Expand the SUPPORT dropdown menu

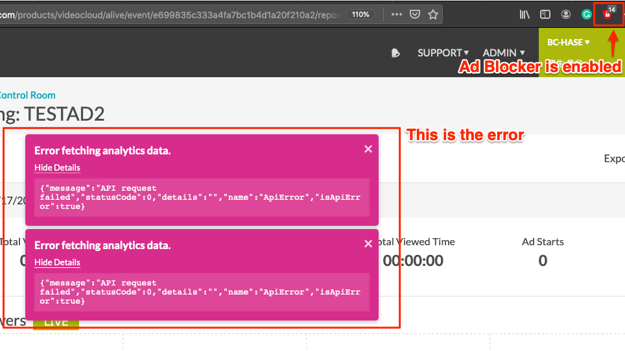coord(443,53)
